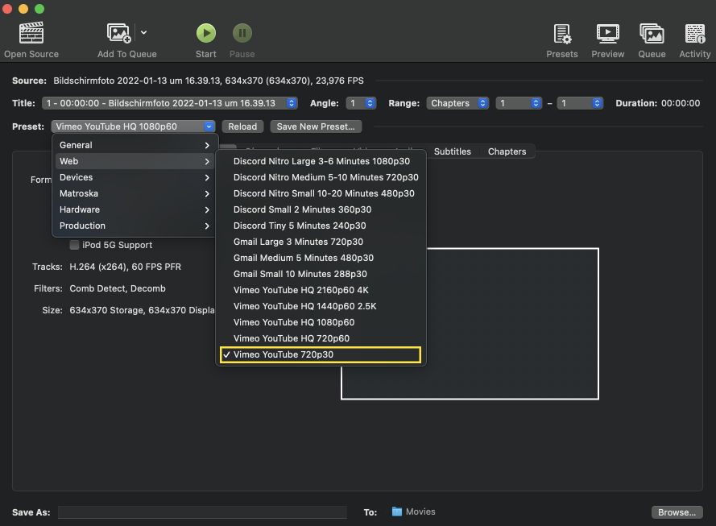
Task: Click the preview image thumbnail
Action: click(470, 324)
